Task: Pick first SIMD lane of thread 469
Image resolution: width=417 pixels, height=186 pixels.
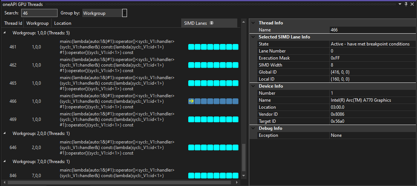Action: [x=191, y=119]
